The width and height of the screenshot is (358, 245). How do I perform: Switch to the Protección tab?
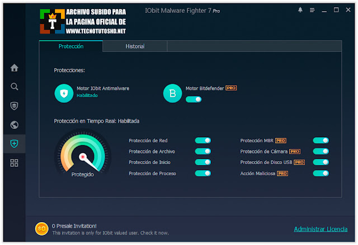coord(71,46)
